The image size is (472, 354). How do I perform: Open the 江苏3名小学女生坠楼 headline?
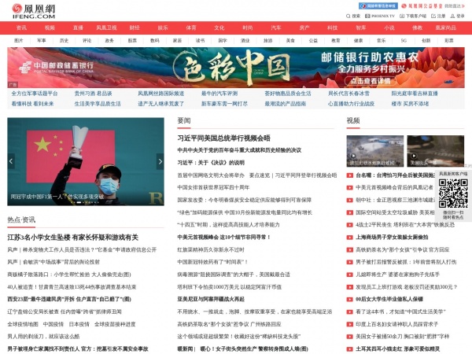pos(72,237)
